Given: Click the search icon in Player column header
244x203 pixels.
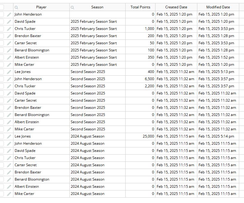Looking at the screenshot, I should pos(16,7).
